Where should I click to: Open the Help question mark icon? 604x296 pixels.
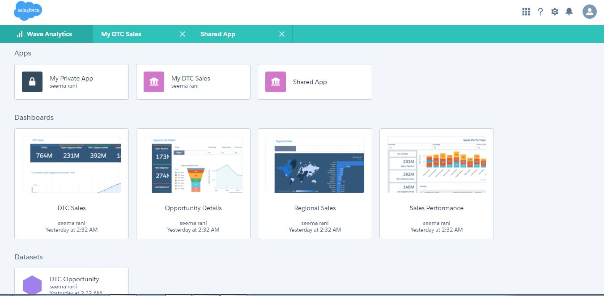click(540, 12)
